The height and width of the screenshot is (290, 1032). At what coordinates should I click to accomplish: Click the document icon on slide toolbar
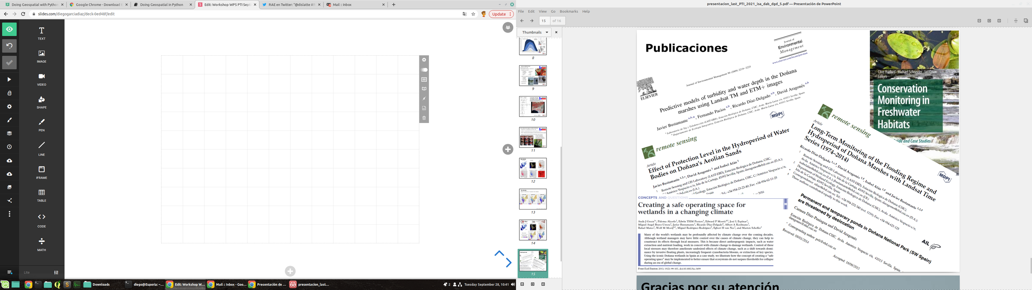click(x=424, y=108)
